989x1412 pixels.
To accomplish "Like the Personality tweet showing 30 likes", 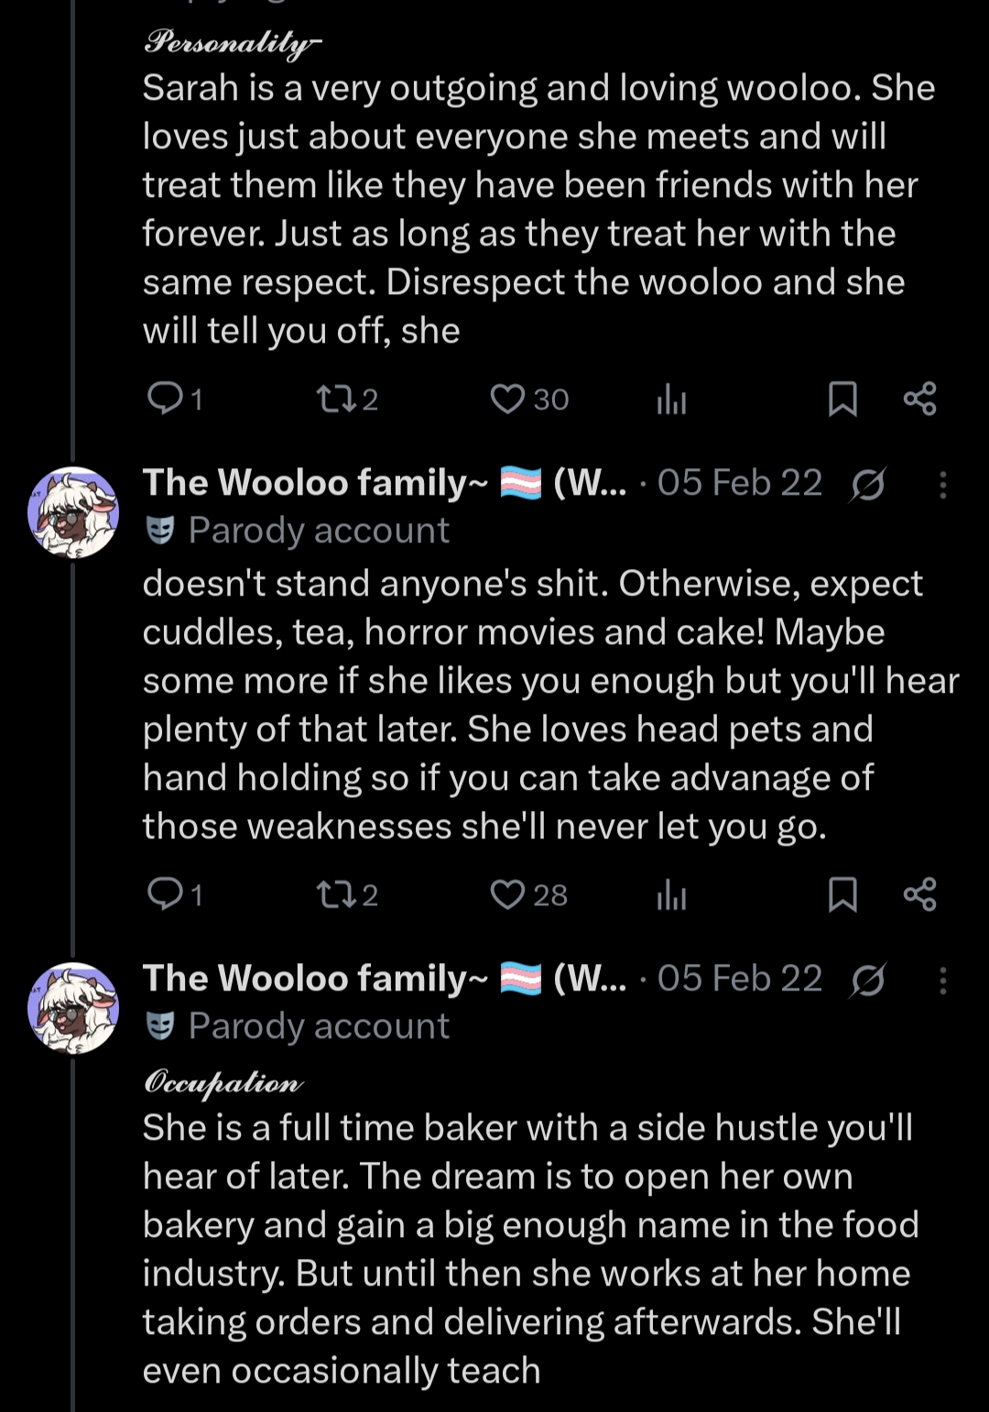I will (506, 399).
